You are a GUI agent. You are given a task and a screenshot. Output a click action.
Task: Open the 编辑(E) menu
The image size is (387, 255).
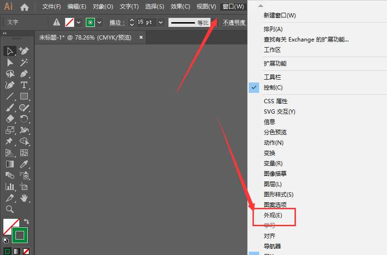click(x=77, y=7)
